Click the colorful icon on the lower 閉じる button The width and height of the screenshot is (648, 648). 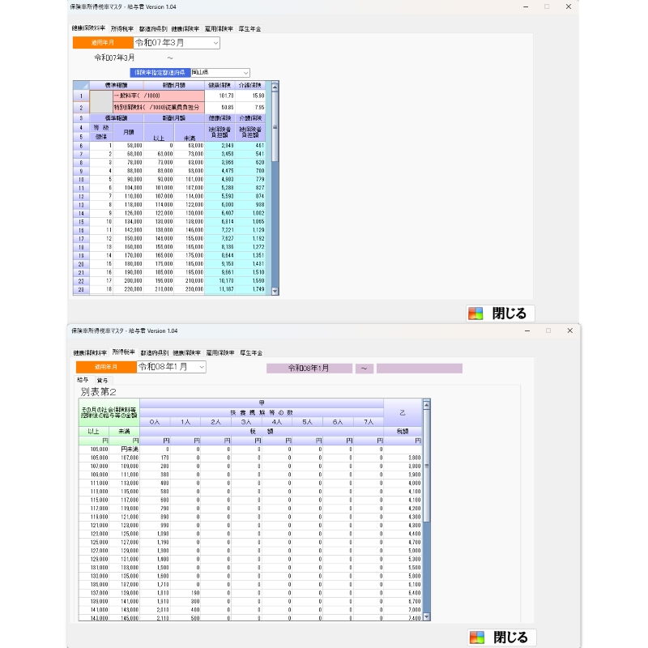[x=477, y=637]
